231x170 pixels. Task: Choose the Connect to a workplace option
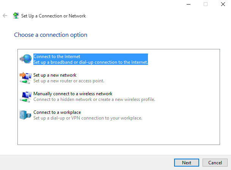click(57, 112)
